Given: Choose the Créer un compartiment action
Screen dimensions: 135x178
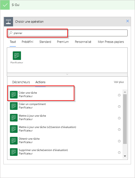Looking at the screenshot, I should tap(65, 106).
